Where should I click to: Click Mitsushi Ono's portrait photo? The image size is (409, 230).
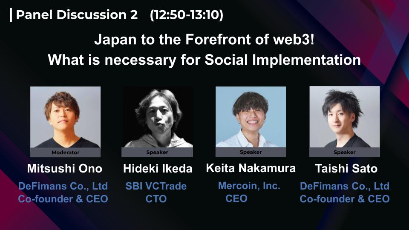pyautogui.click(x=65, y=117)
